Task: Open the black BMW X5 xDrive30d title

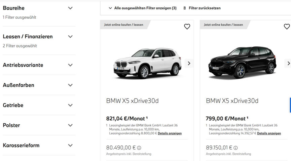Action: [x=232, y=101]
